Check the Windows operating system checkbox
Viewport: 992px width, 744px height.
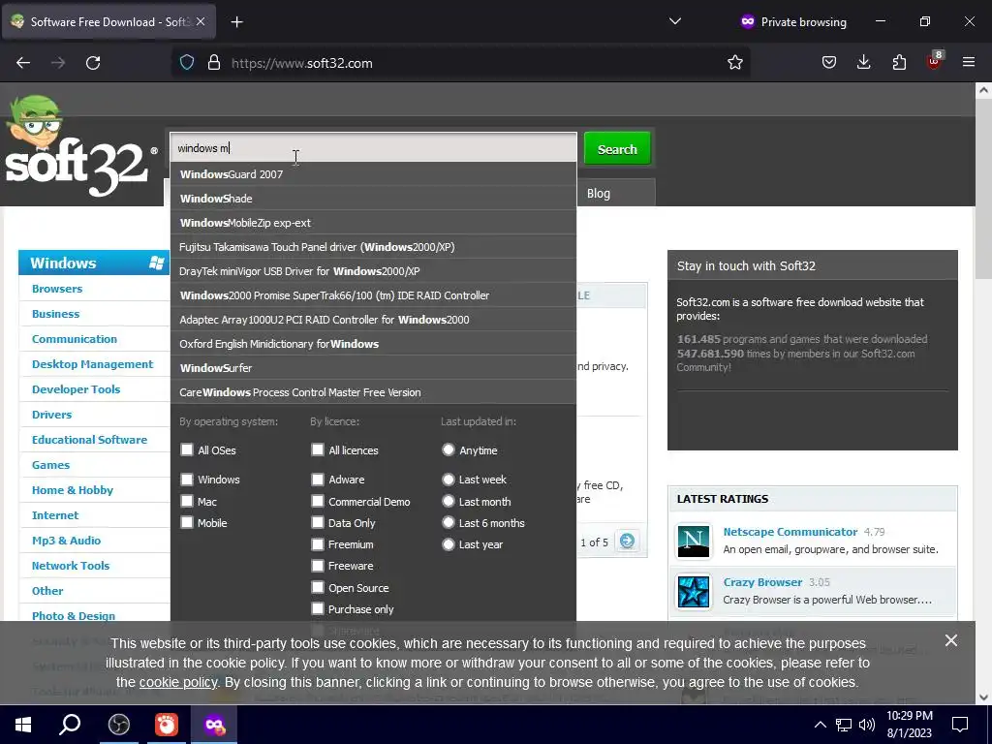click(187, 479)
